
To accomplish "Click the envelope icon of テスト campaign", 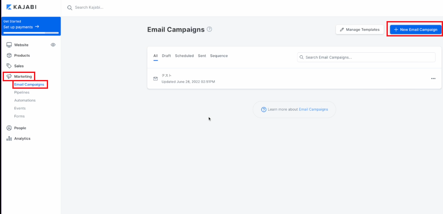I will (155, 79).
